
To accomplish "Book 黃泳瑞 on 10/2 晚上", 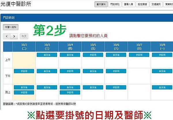I will coord(24,87).
